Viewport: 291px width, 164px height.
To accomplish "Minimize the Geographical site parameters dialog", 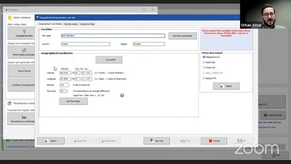I will click(x=236, y=17).
